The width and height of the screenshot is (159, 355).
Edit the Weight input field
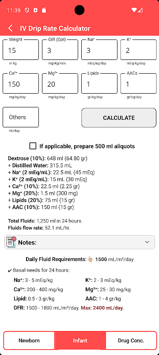[x=21, y=50]
